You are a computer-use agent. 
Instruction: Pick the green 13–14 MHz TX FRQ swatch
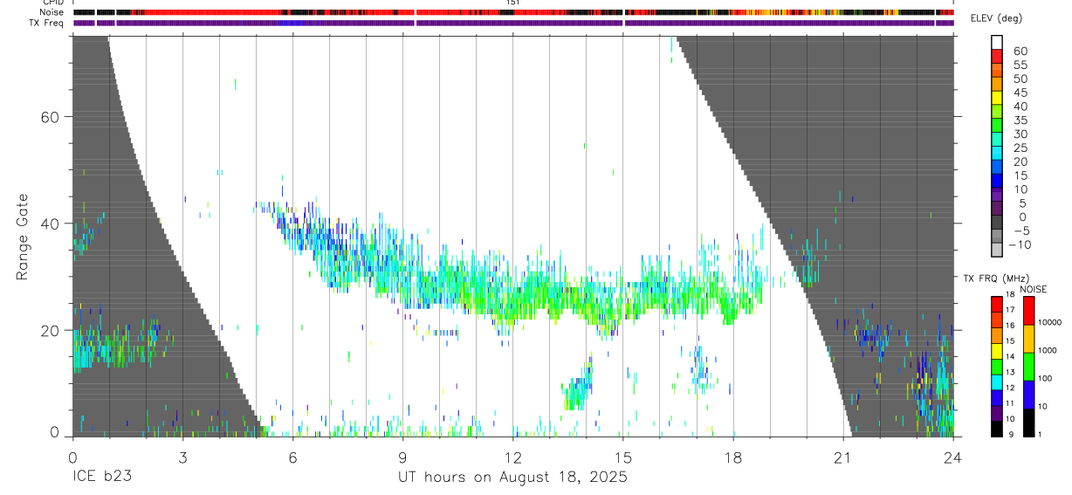(997, 366)
